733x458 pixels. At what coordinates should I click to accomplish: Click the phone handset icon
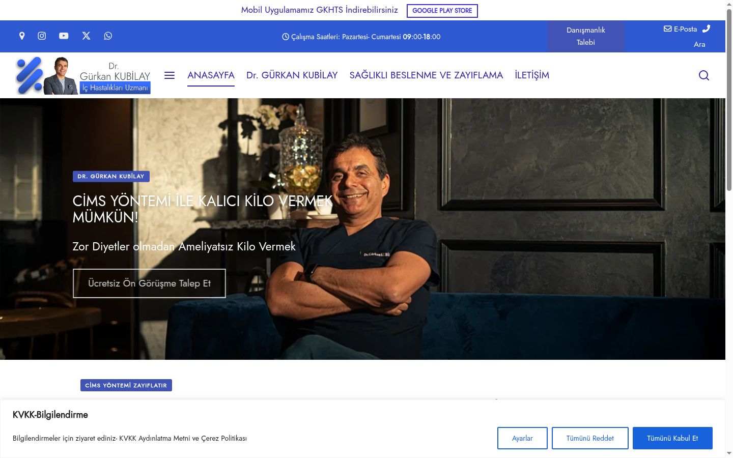coord(706,28)
